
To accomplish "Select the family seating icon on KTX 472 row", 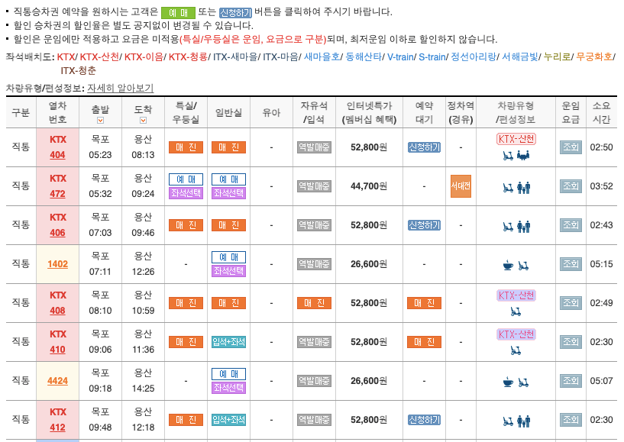I will point(525,188).
